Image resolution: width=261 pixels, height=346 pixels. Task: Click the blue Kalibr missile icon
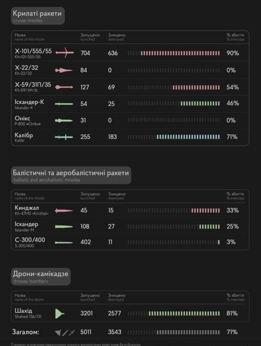click(x=64, y=137)
